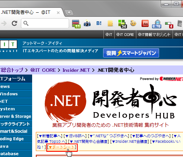
Task: Open Coding Edge sidebar item
Action: [16, 139]
